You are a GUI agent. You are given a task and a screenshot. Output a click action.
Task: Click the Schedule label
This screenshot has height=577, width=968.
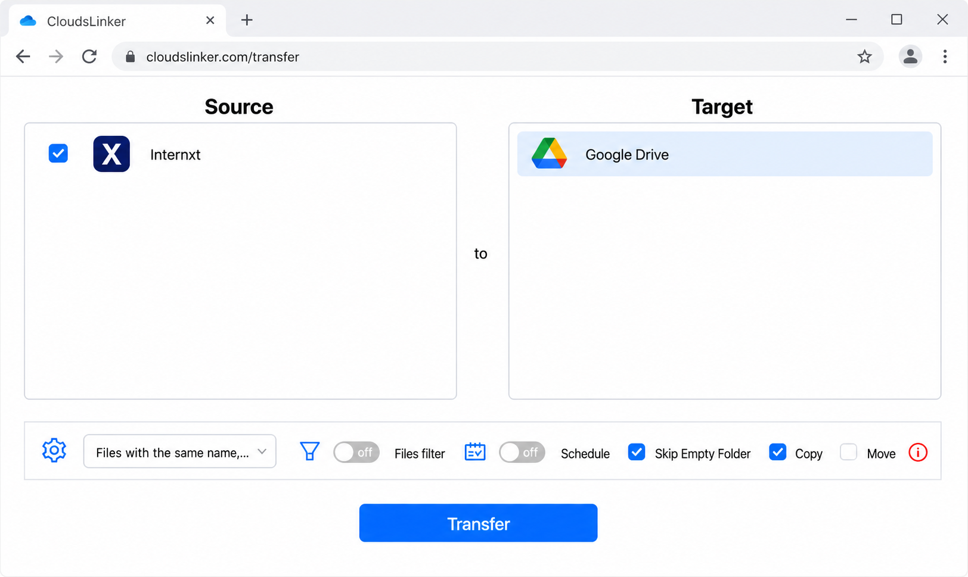[585, 454]
